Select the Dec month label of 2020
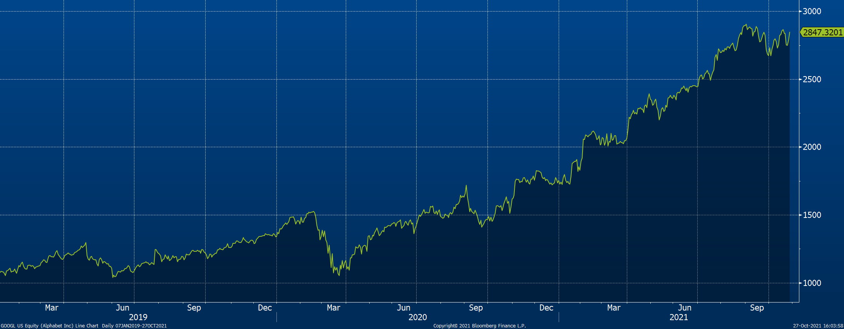Viewport: 844px width, 329px height. coord(546,308)
